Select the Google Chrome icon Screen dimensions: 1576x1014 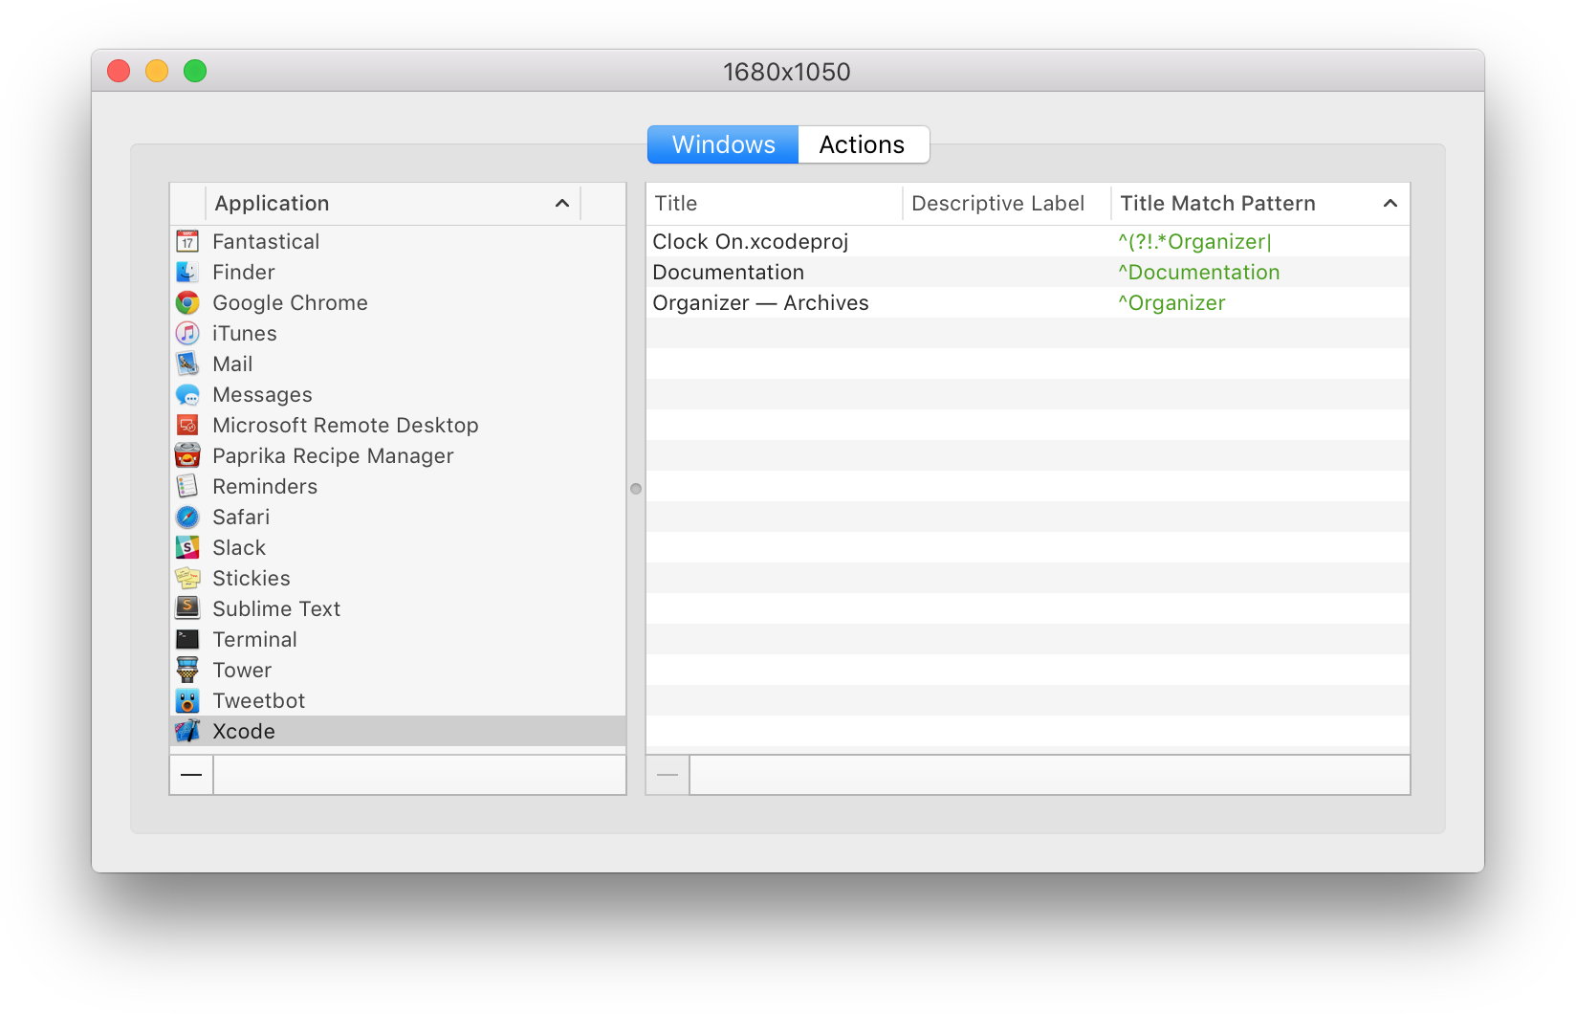pyautogui.click(x=187, y=302)
